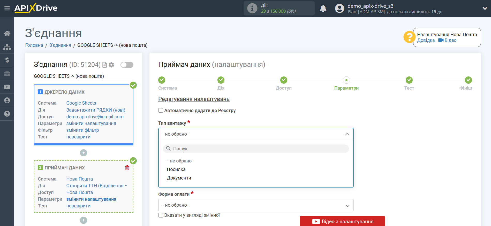Viewport: 491px width, 226px height.
Task: Go to the Тест step
Action: click(409, 80)
